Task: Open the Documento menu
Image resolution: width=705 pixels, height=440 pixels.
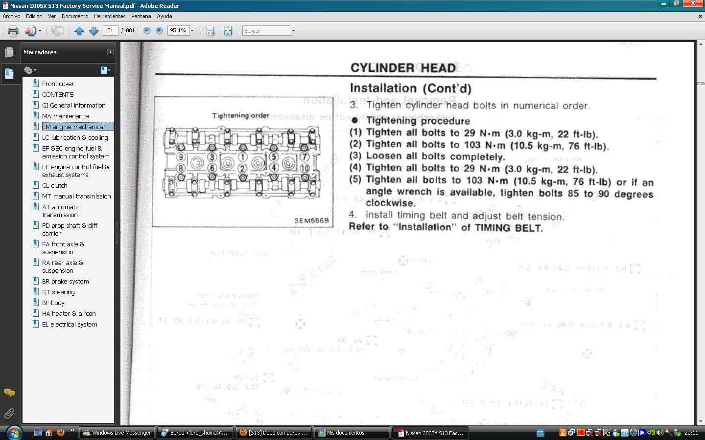Action: pos(75,16)
